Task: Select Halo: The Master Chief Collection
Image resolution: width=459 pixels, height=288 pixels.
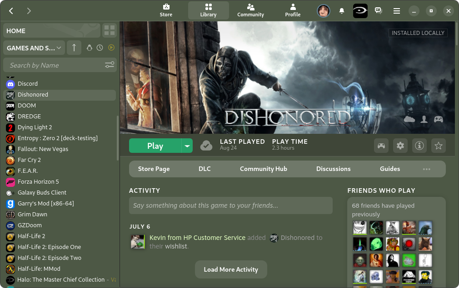Action: coord(60,280)
